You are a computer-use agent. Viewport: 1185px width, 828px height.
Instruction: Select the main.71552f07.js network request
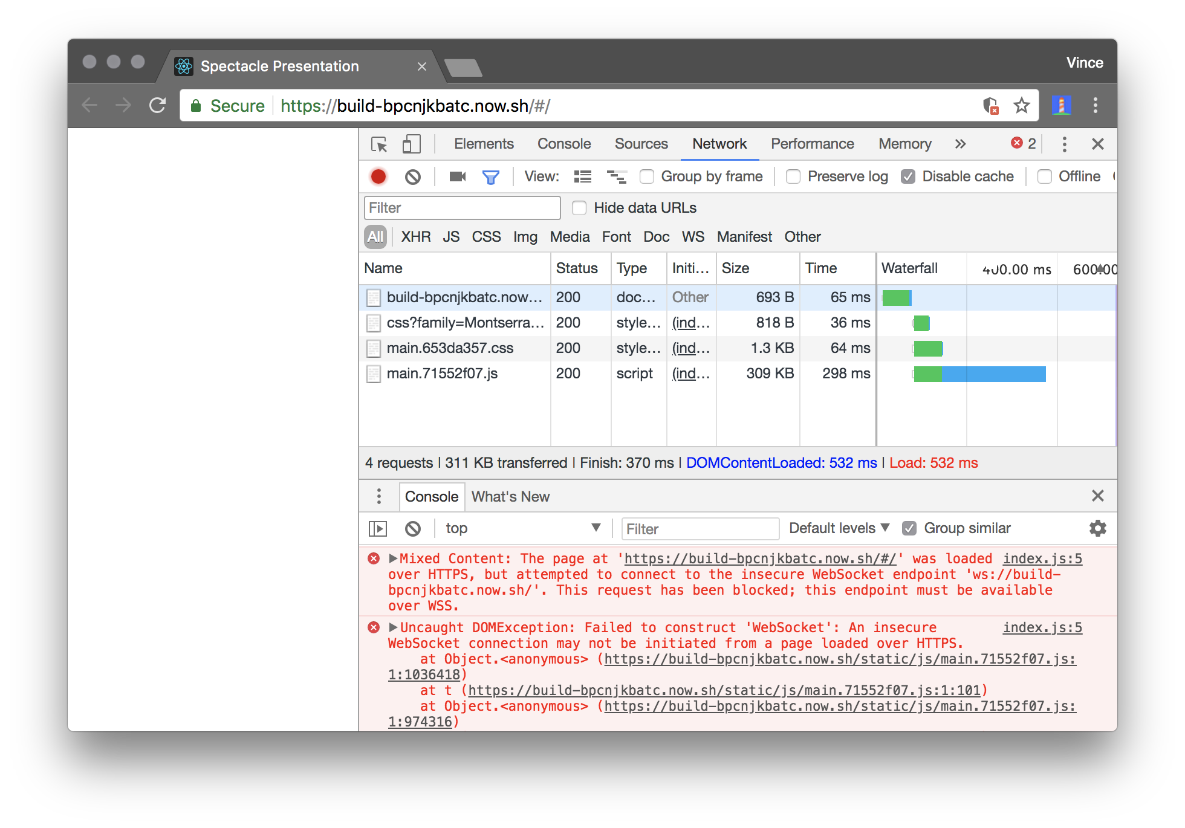pos(443,374)
